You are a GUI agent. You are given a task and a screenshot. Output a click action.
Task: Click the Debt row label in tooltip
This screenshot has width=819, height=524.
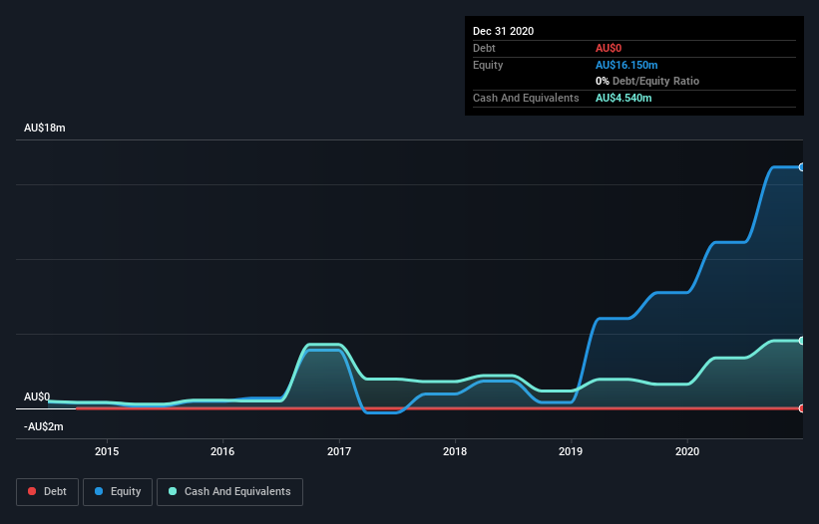coord(484,48)
